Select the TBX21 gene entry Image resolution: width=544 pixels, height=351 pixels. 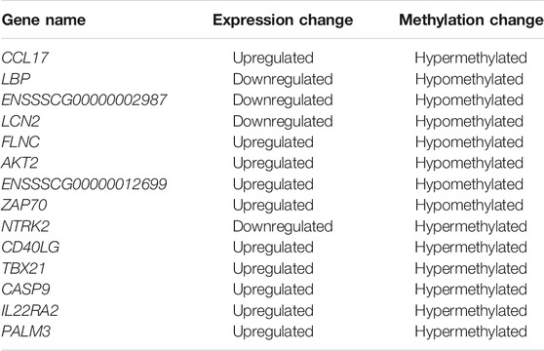point(23,268)
